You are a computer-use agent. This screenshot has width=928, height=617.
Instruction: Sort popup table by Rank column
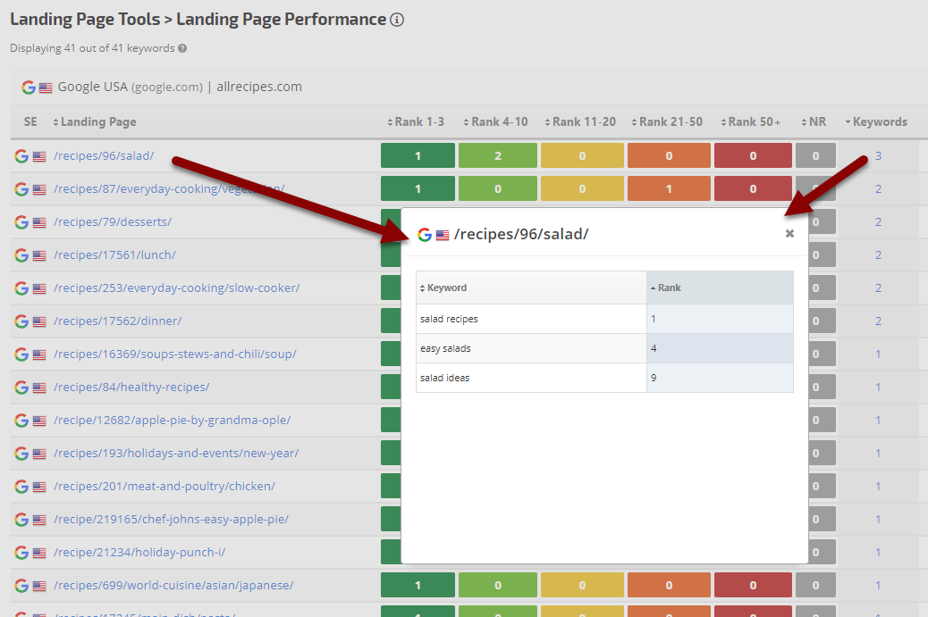click(x=669, y=288)
